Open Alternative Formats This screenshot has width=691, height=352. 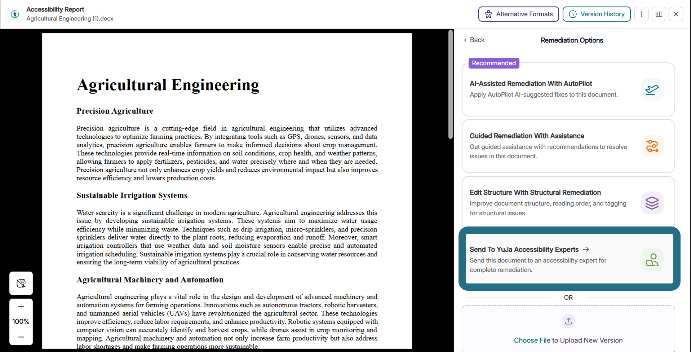point(518,14)
